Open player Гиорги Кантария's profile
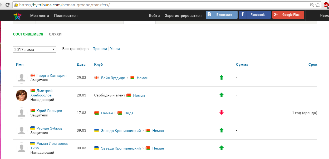Screen dimensions: 329x159 click(51, 75)
